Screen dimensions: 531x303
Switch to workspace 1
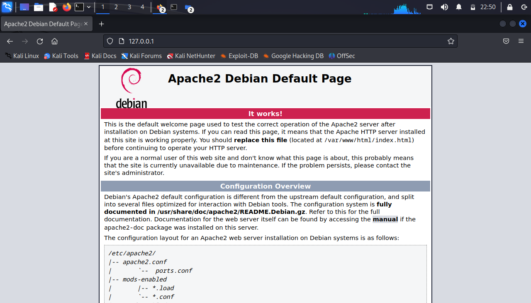(103, 7)
